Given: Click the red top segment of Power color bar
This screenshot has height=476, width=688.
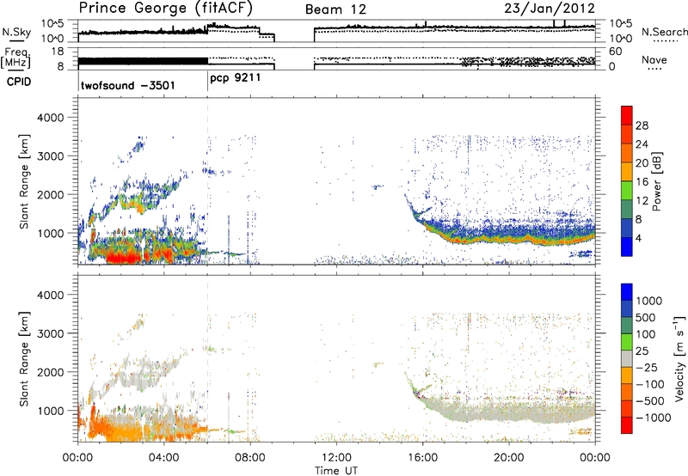Looking at the screenshot, I should (627, 115).
